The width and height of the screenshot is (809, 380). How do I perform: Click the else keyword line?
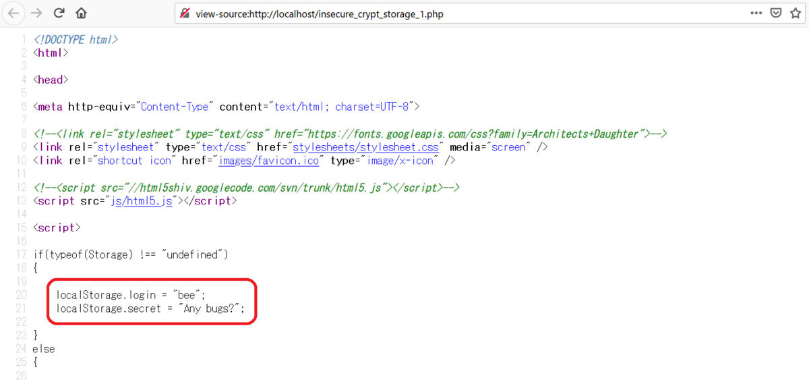click(x=44, y=349)
